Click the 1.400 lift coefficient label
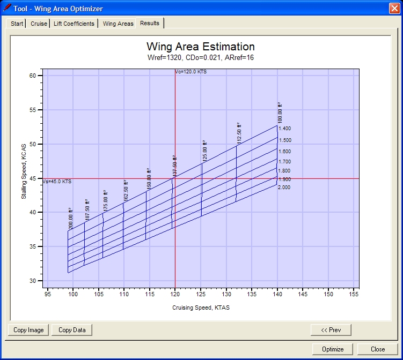Image resolution: width=403 pixels, height=360 pixels. tap(285, 129)
